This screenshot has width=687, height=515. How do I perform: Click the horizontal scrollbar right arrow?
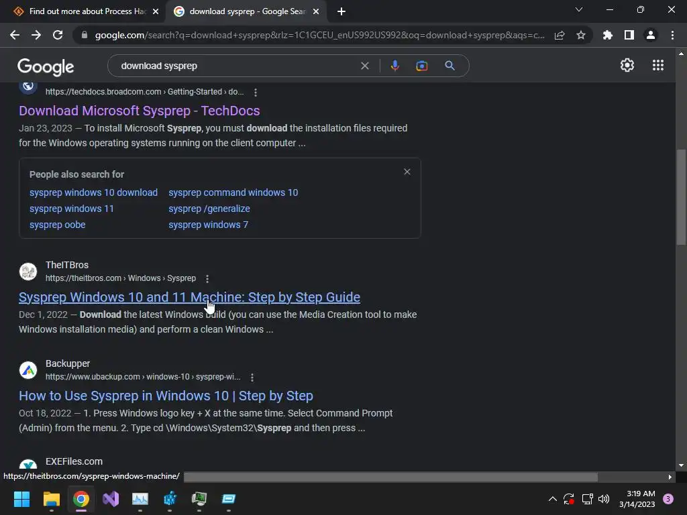click(670, 477)
